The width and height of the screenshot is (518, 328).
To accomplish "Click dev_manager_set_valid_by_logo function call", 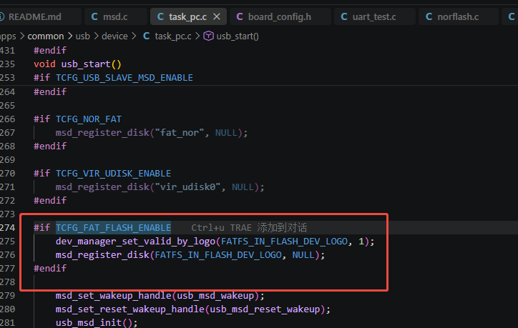I will 135,242.
